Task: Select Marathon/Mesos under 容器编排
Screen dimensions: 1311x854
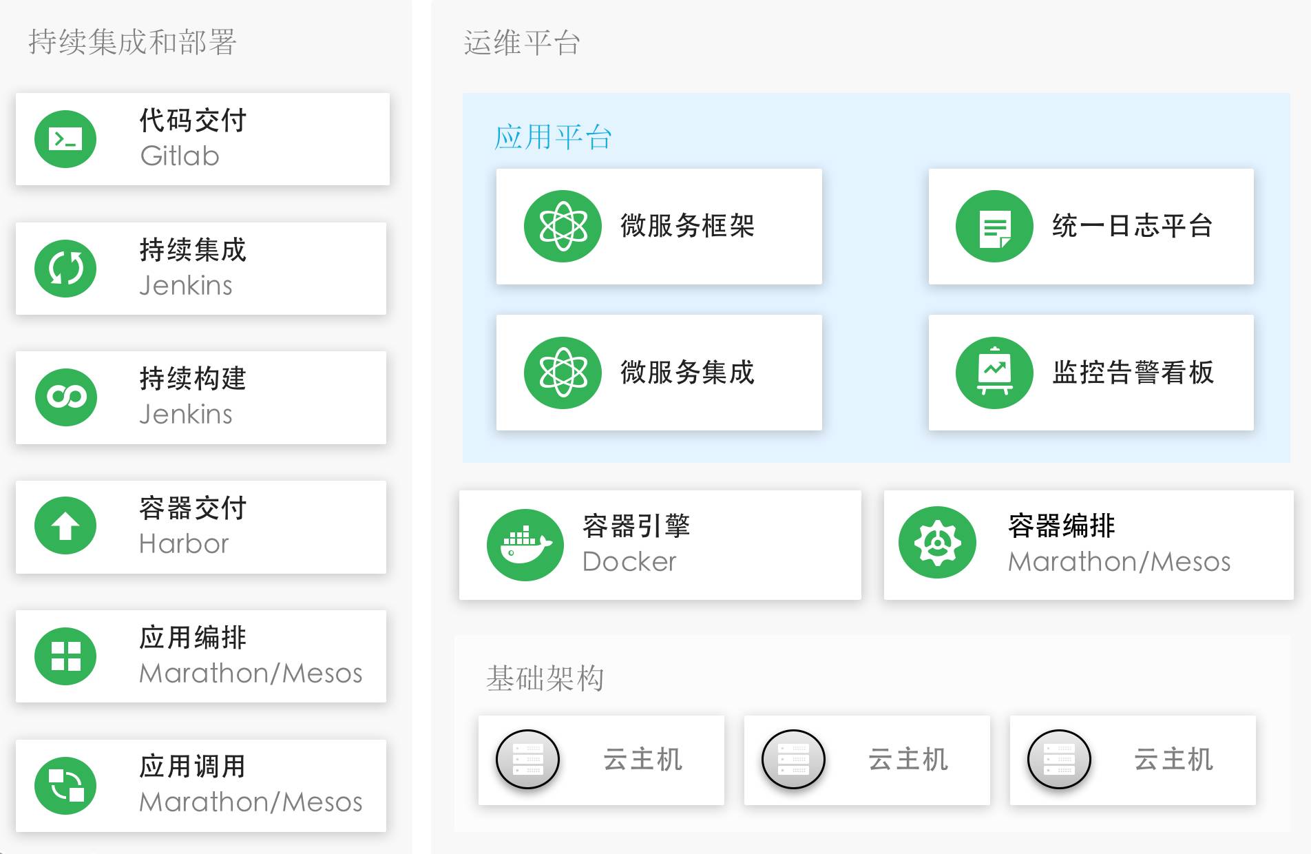Action: point(1120,562)
